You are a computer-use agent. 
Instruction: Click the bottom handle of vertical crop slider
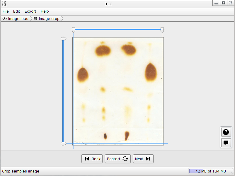click(x=64, y=144)
